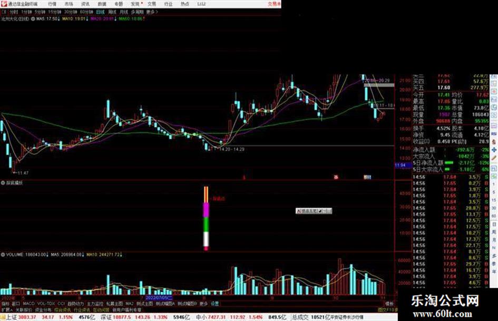Open the 行情 menu
The width and height of the screenshot is (498, 321).
click(52, 4)
